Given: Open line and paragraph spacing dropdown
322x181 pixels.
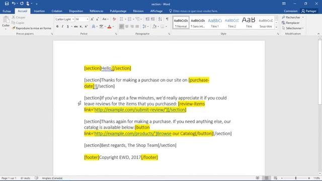Looking at the screenshot, I should 145,26.
